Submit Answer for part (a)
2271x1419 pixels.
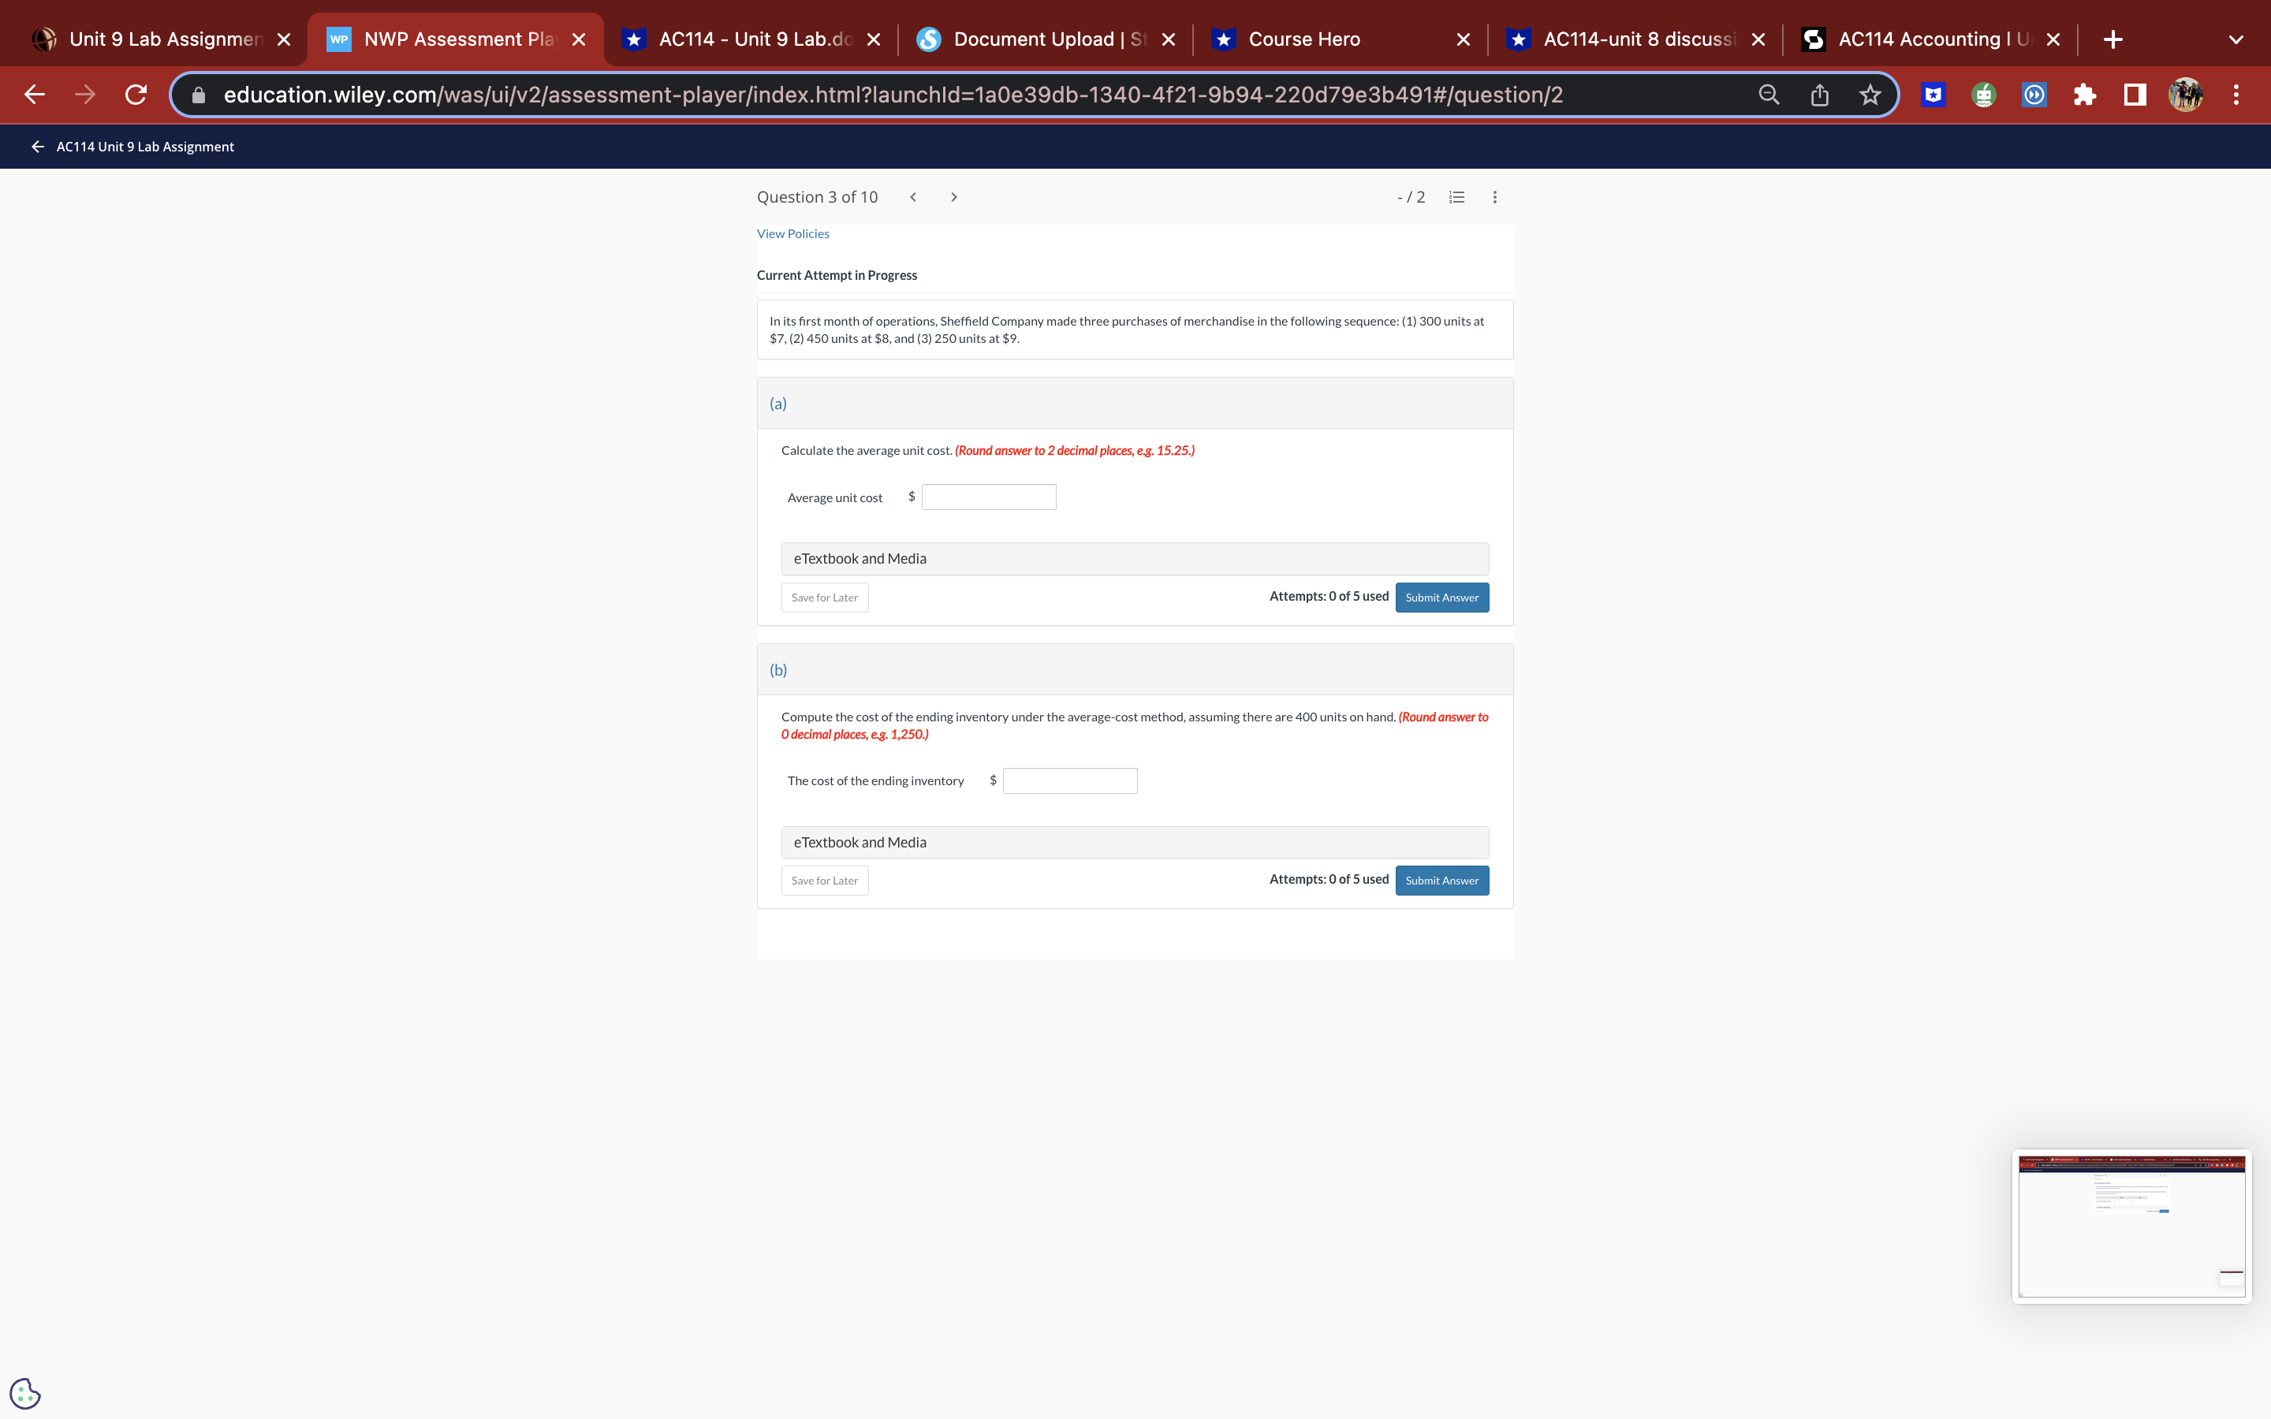[1441, 598]
